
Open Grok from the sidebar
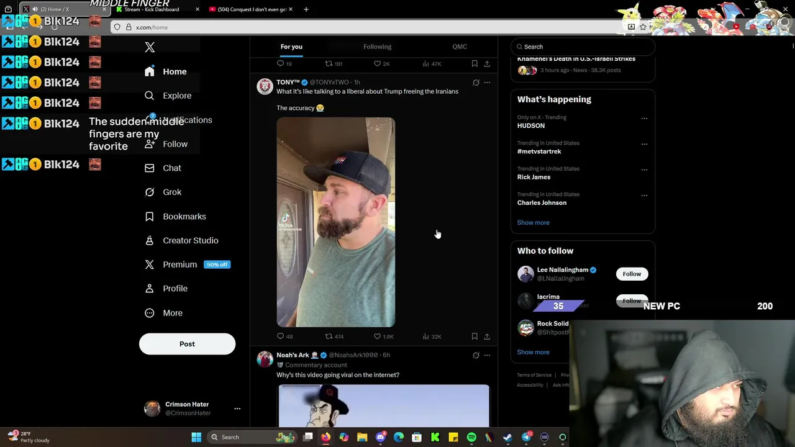[163, 192]
